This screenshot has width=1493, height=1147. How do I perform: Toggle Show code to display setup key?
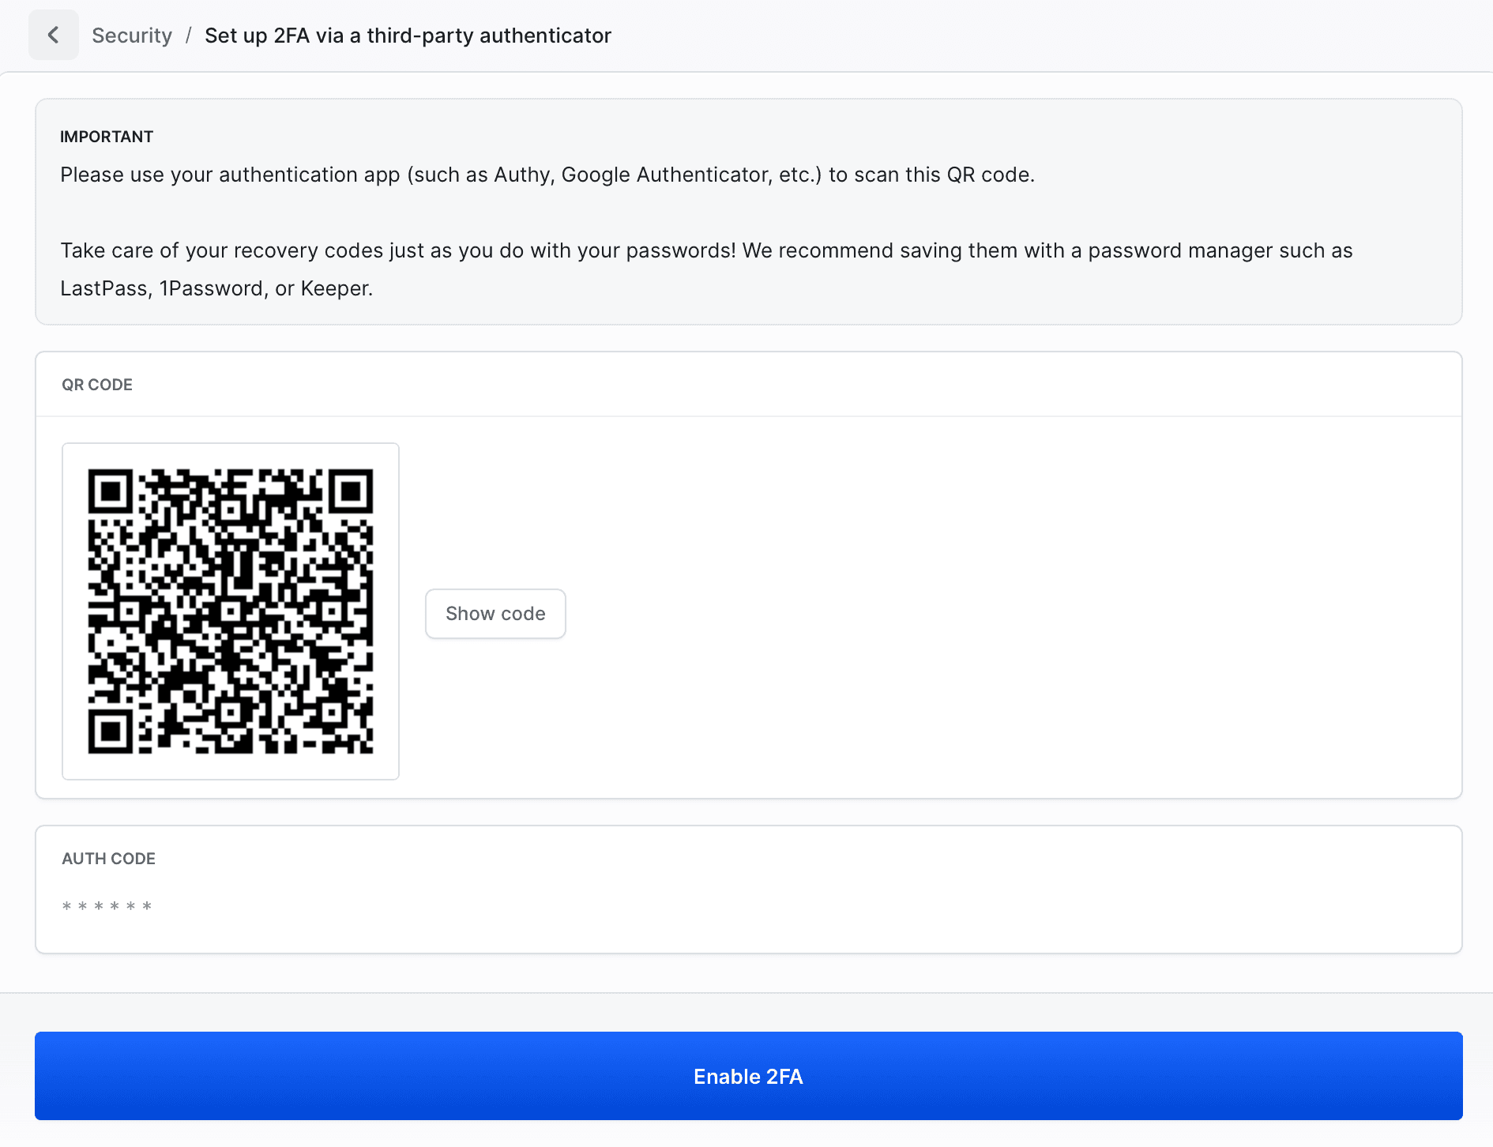[x=495, y=613]
